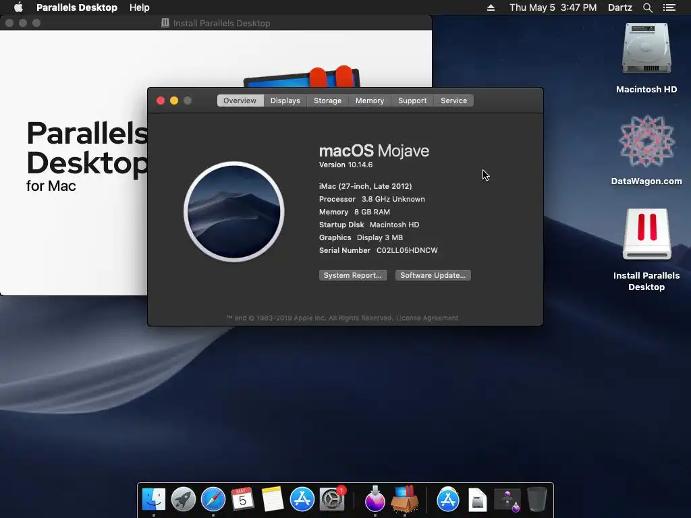This screenshot has height=518, width=691.
Task: Switch to the Storage tab
Action: pyautogui.click(x=327, y=100)
